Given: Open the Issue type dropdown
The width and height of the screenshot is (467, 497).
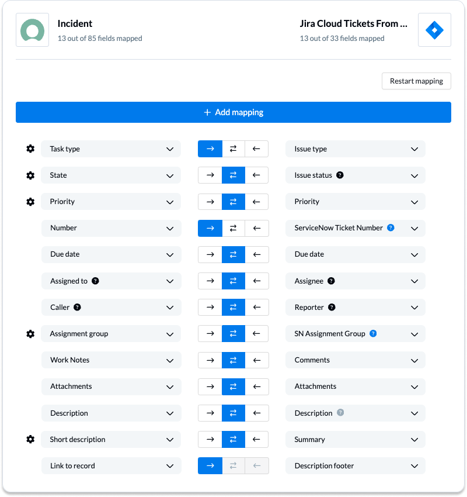Looking at the screenshot, I should [355, 149].
